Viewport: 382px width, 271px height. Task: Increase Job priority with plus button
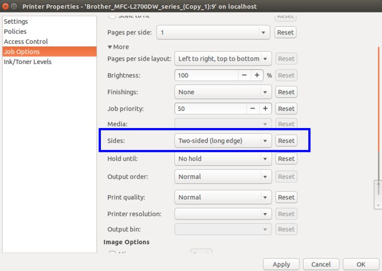265,108
